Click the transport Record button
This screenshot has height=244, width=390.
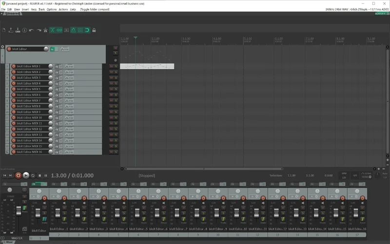[19, 175]
